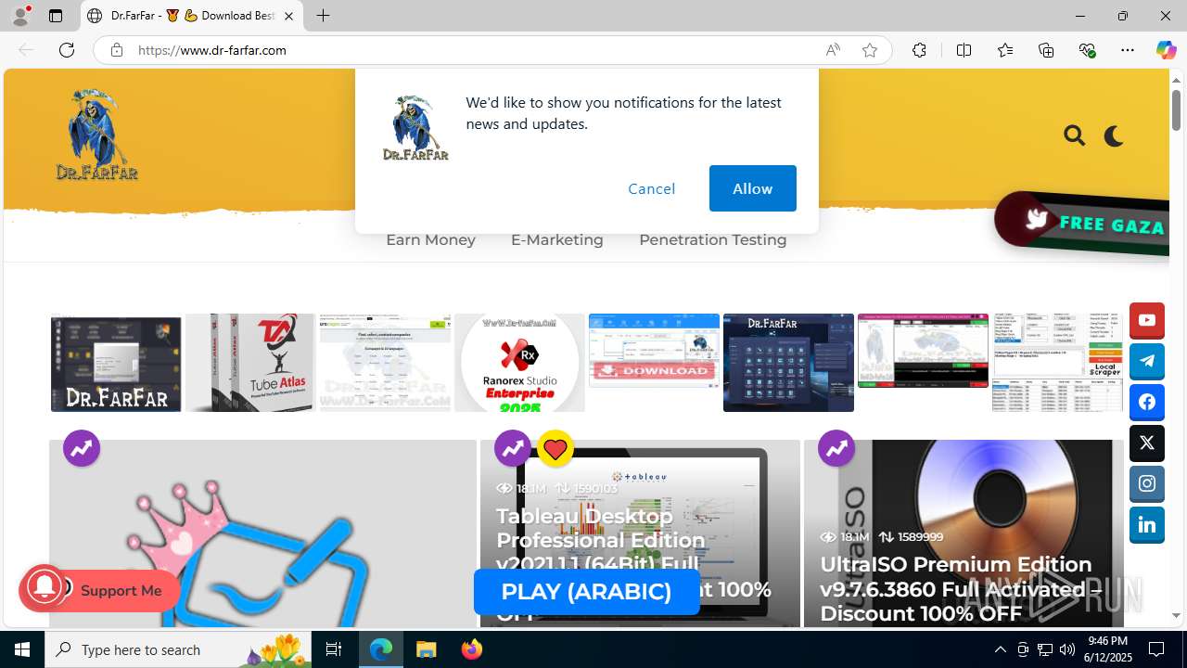Open the Tableau Desktop Professional post title
1187x668 pixels.
633,564
